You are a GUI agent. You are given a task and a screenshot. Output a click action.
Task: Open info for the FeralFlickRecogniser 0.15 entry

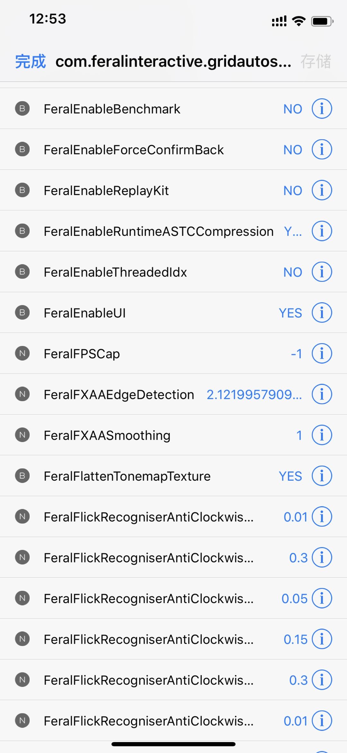322,639
